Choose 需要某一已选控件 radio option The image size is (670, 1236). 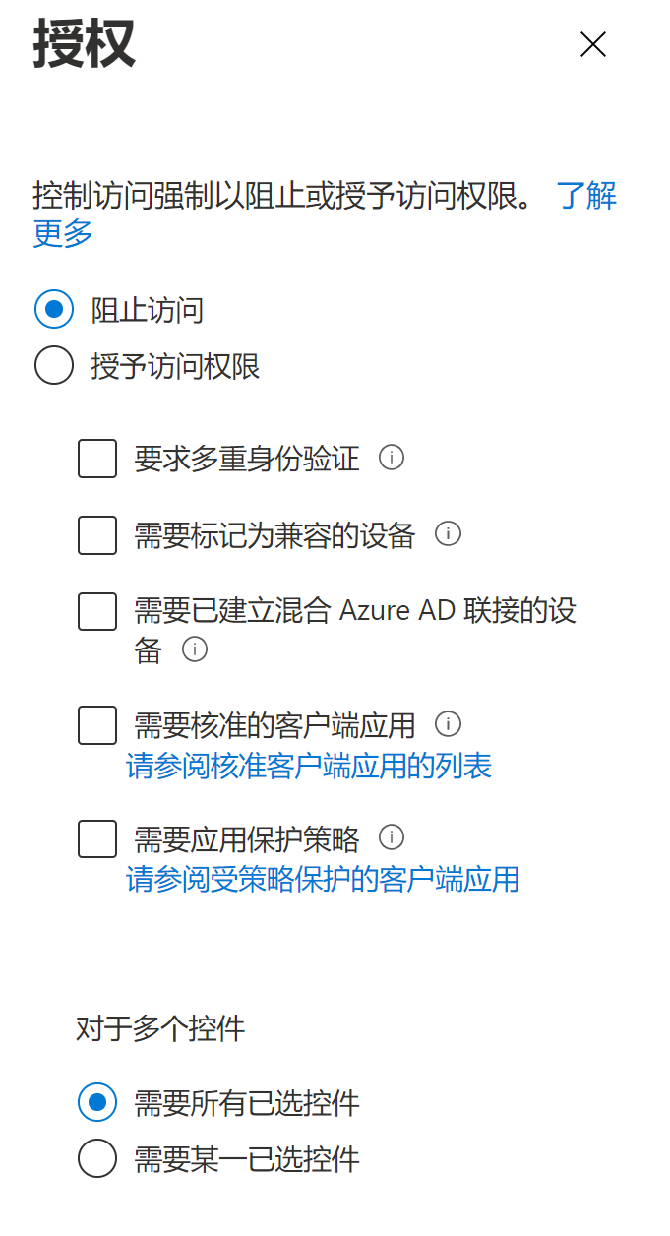click(x=97, y=1158)
